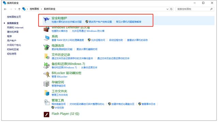Go back with the back arrow
The image size is (218, 122).
point(5,9)
